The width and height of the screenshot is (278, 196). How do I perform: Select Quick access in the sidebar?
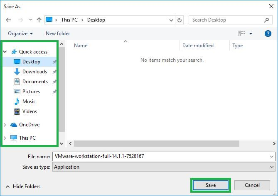tap(33, 52)
